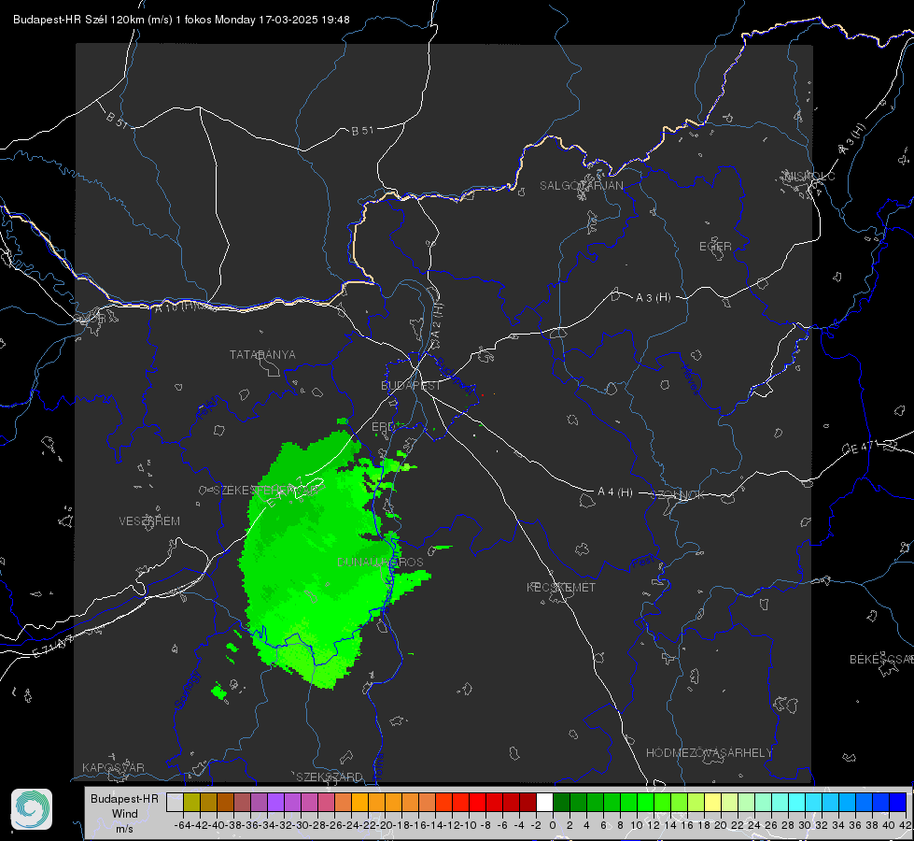Click the blue 'Pest' county label
The height and width of the screenshot is (841, 914).
(642, 563)
